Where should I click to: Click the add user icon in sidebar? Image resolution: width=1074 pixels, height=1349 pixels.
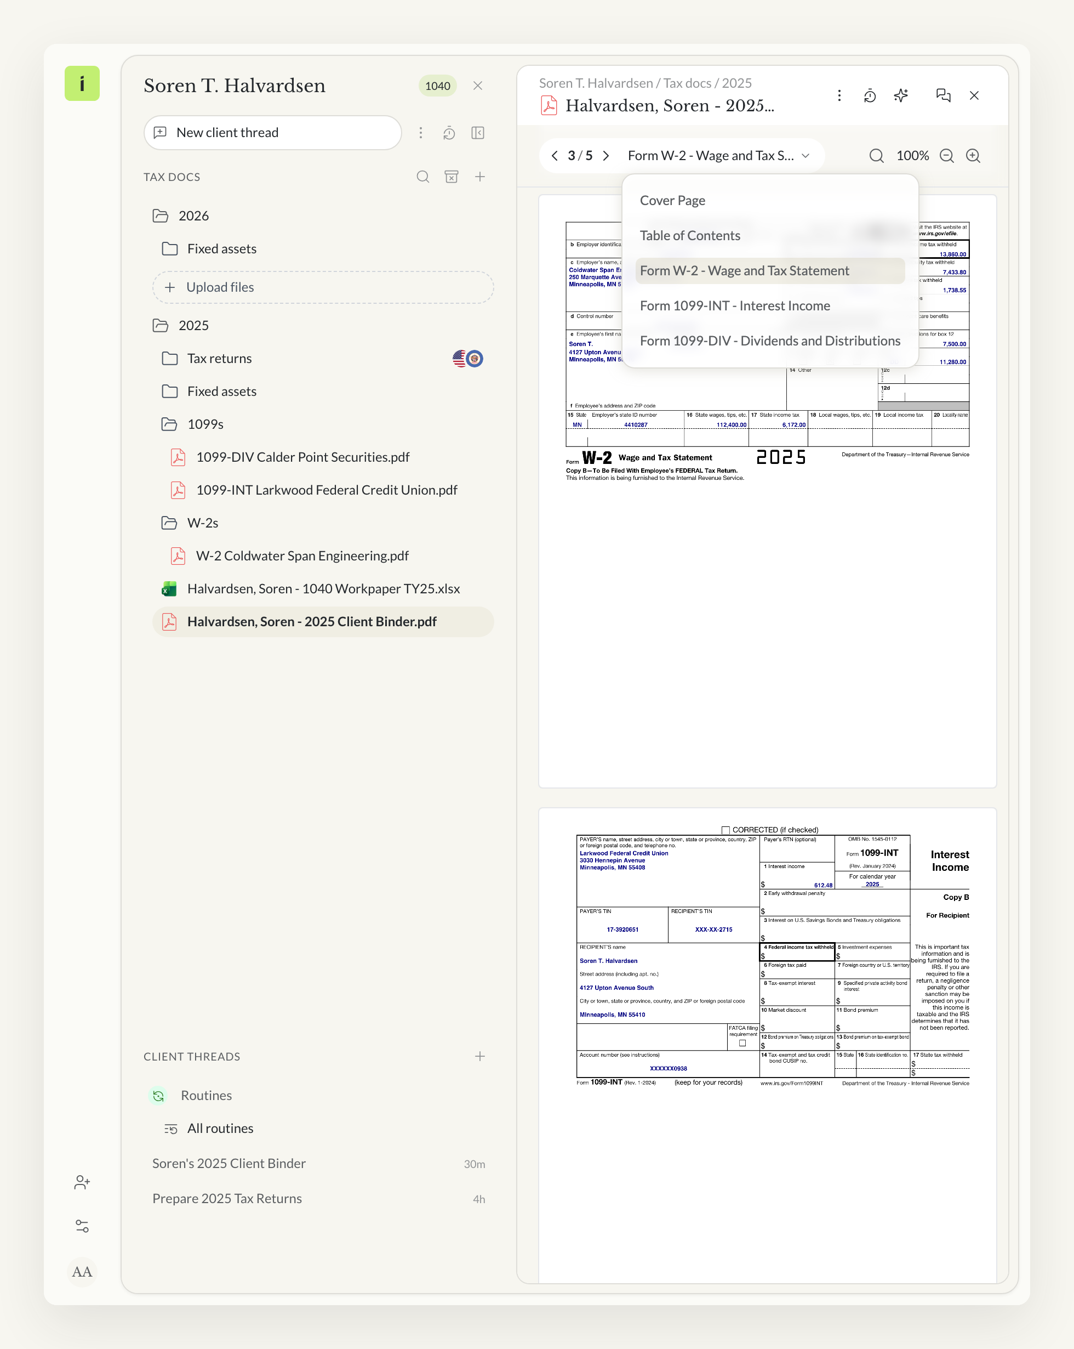point(82,1182)
